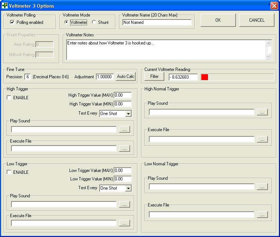Browse for Low Normal Trigger Play Sound
The height and width of the screenshot is (237, 280).
[x=262, y=187]
